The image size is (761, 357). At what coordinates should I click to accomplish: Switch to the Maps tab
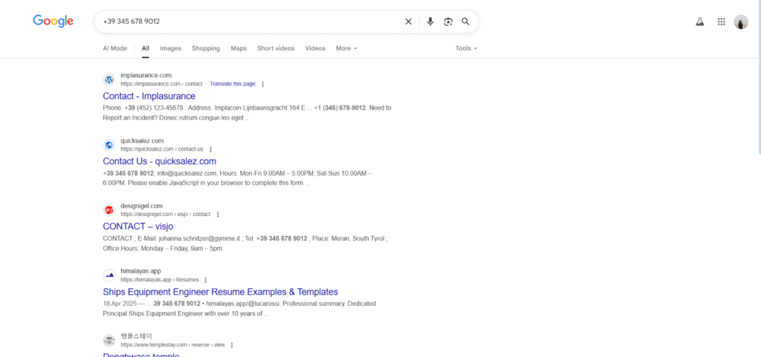pos(239,48)
